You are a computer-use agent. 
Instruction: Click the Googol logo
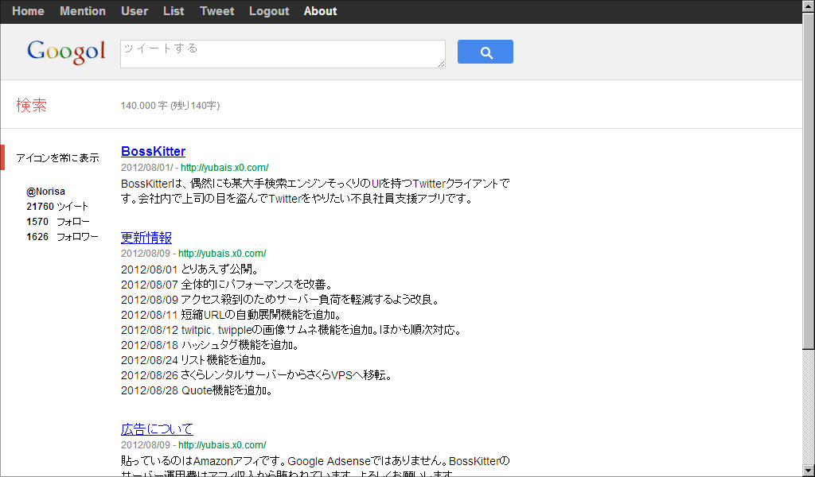pos(66,52)
